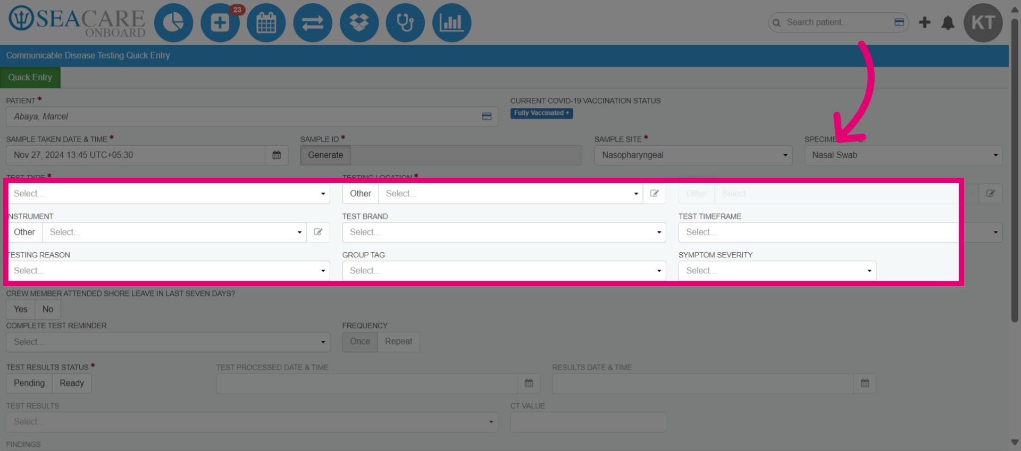Open the Symptom Severity dropdown
Viewport: 1021px width, 451px height.
coord(777,271)
